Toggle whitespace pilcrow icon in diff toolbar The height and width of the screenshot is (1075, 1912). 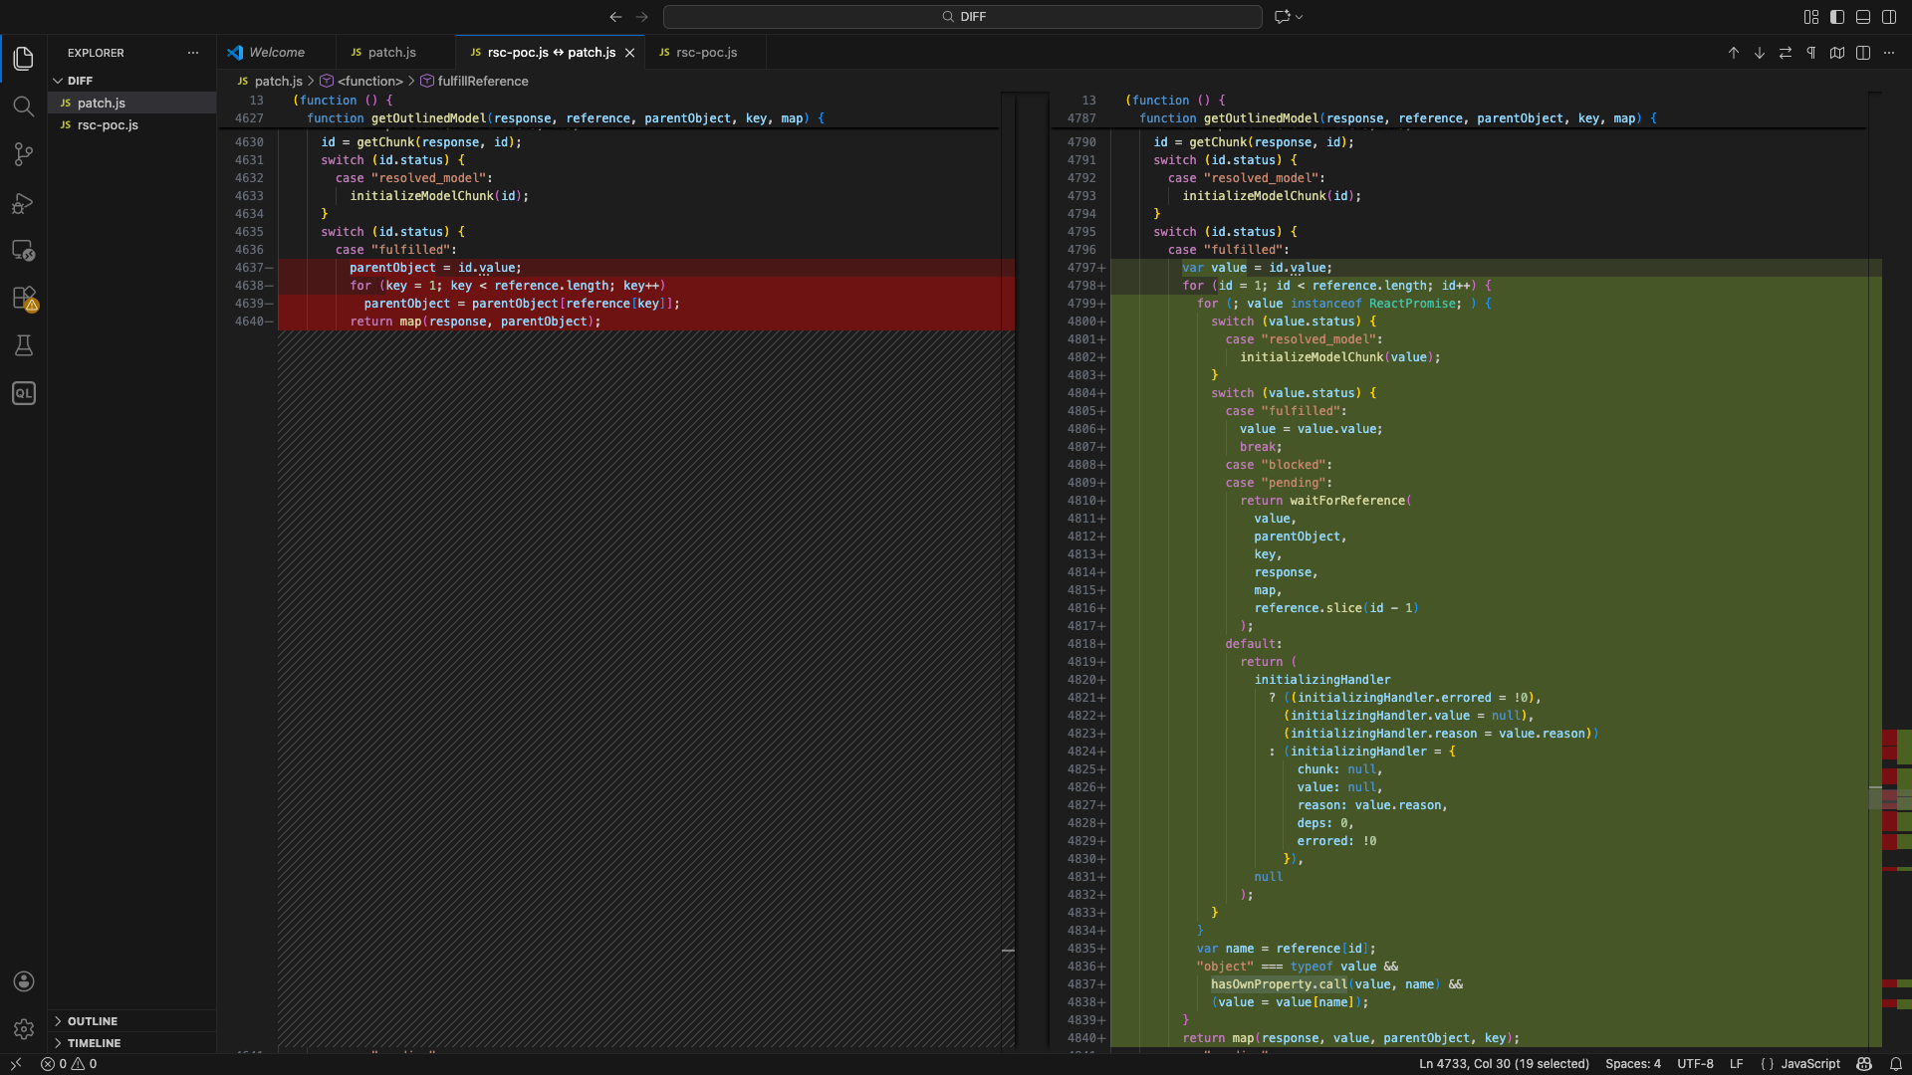point(1811,53)
